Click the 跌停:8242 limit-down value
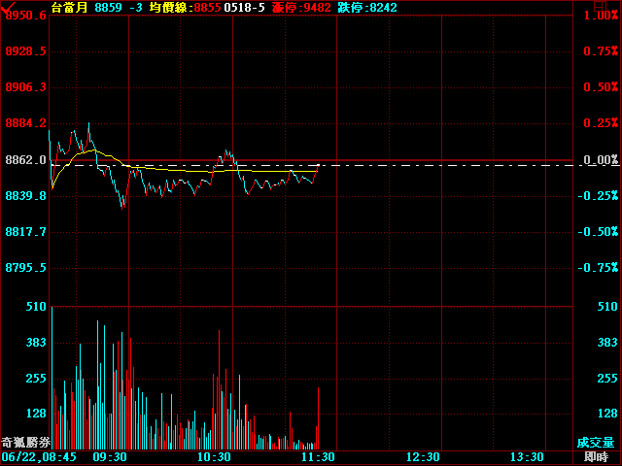Screen dimensions: 622x466 367,7
